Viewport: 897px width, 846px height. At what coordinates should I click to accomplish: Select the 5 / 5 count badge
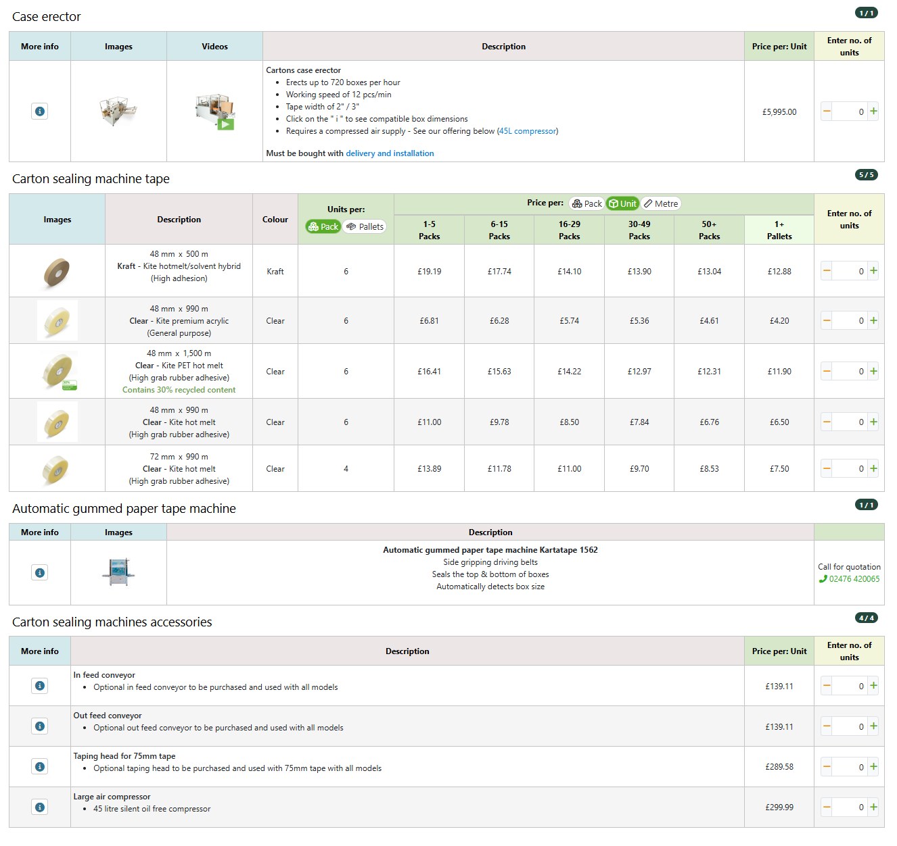tap(866, 175)
